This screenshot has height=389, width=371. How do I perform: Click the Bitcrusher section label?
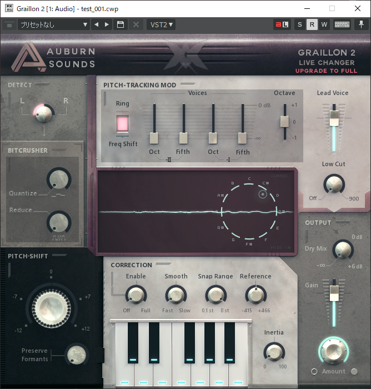[x=28, y=151]
